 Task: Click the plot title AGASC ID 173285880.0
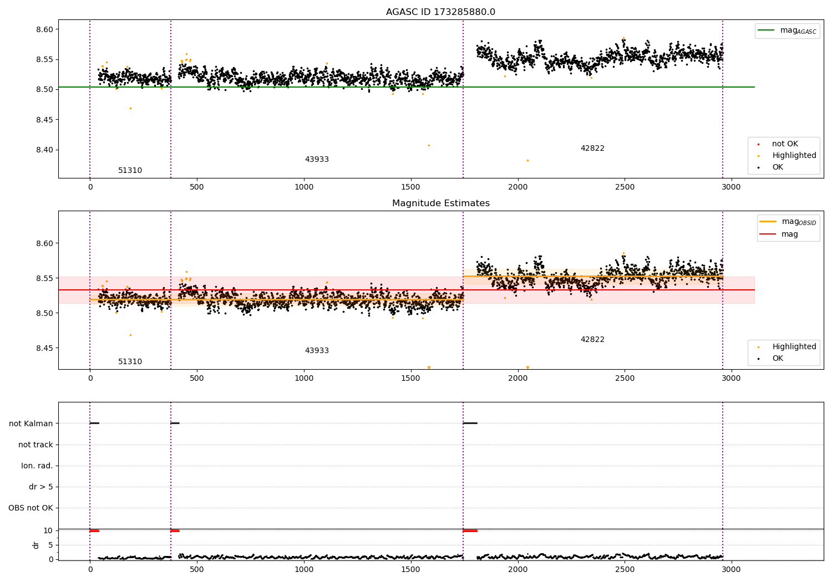point(440,12)
